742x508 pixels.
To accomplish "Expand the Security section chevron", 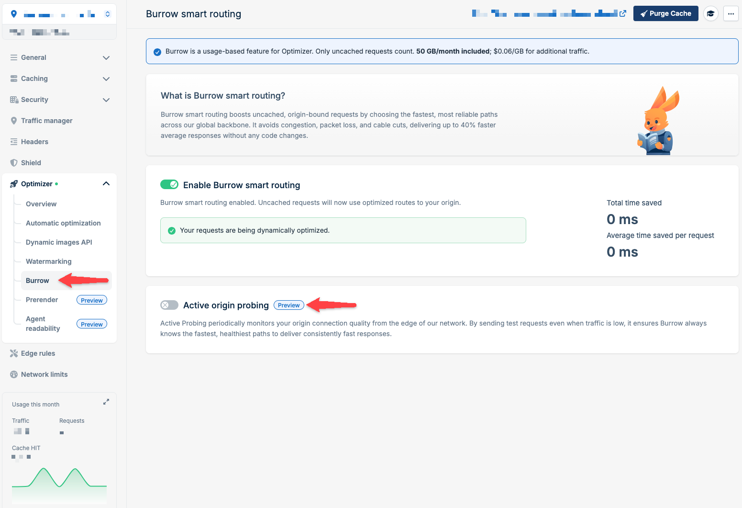I will (106, 100).
